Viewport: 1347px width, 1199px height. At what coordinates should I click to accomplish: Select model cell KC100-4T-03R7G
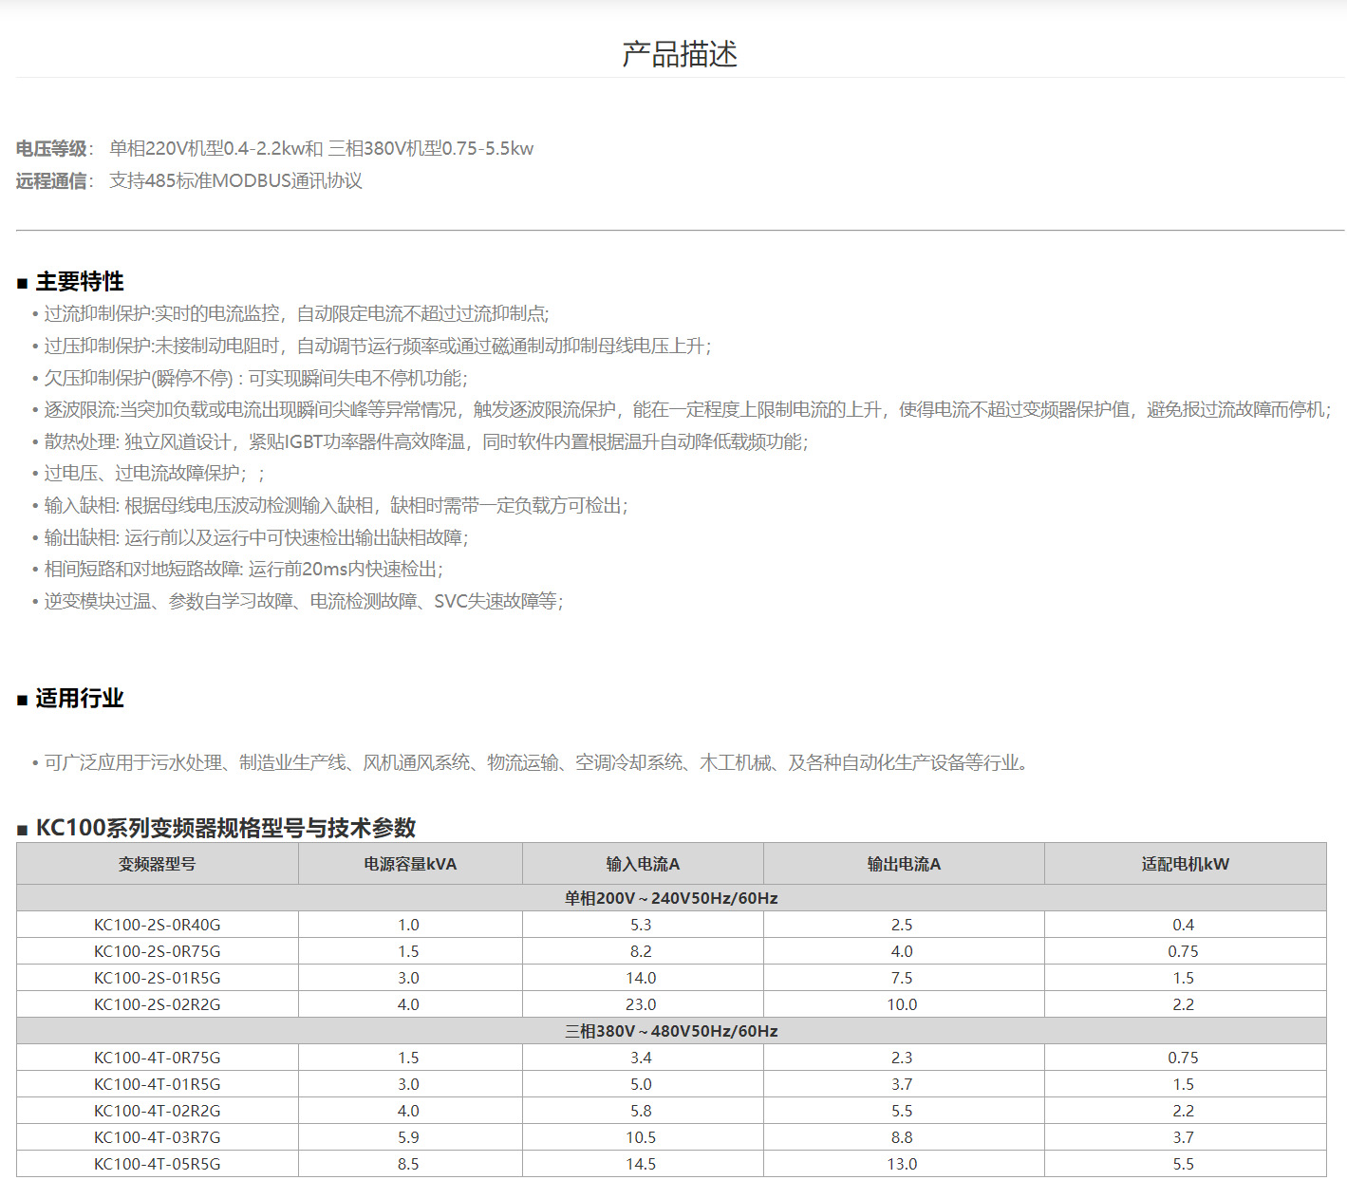click(158, 1137)
